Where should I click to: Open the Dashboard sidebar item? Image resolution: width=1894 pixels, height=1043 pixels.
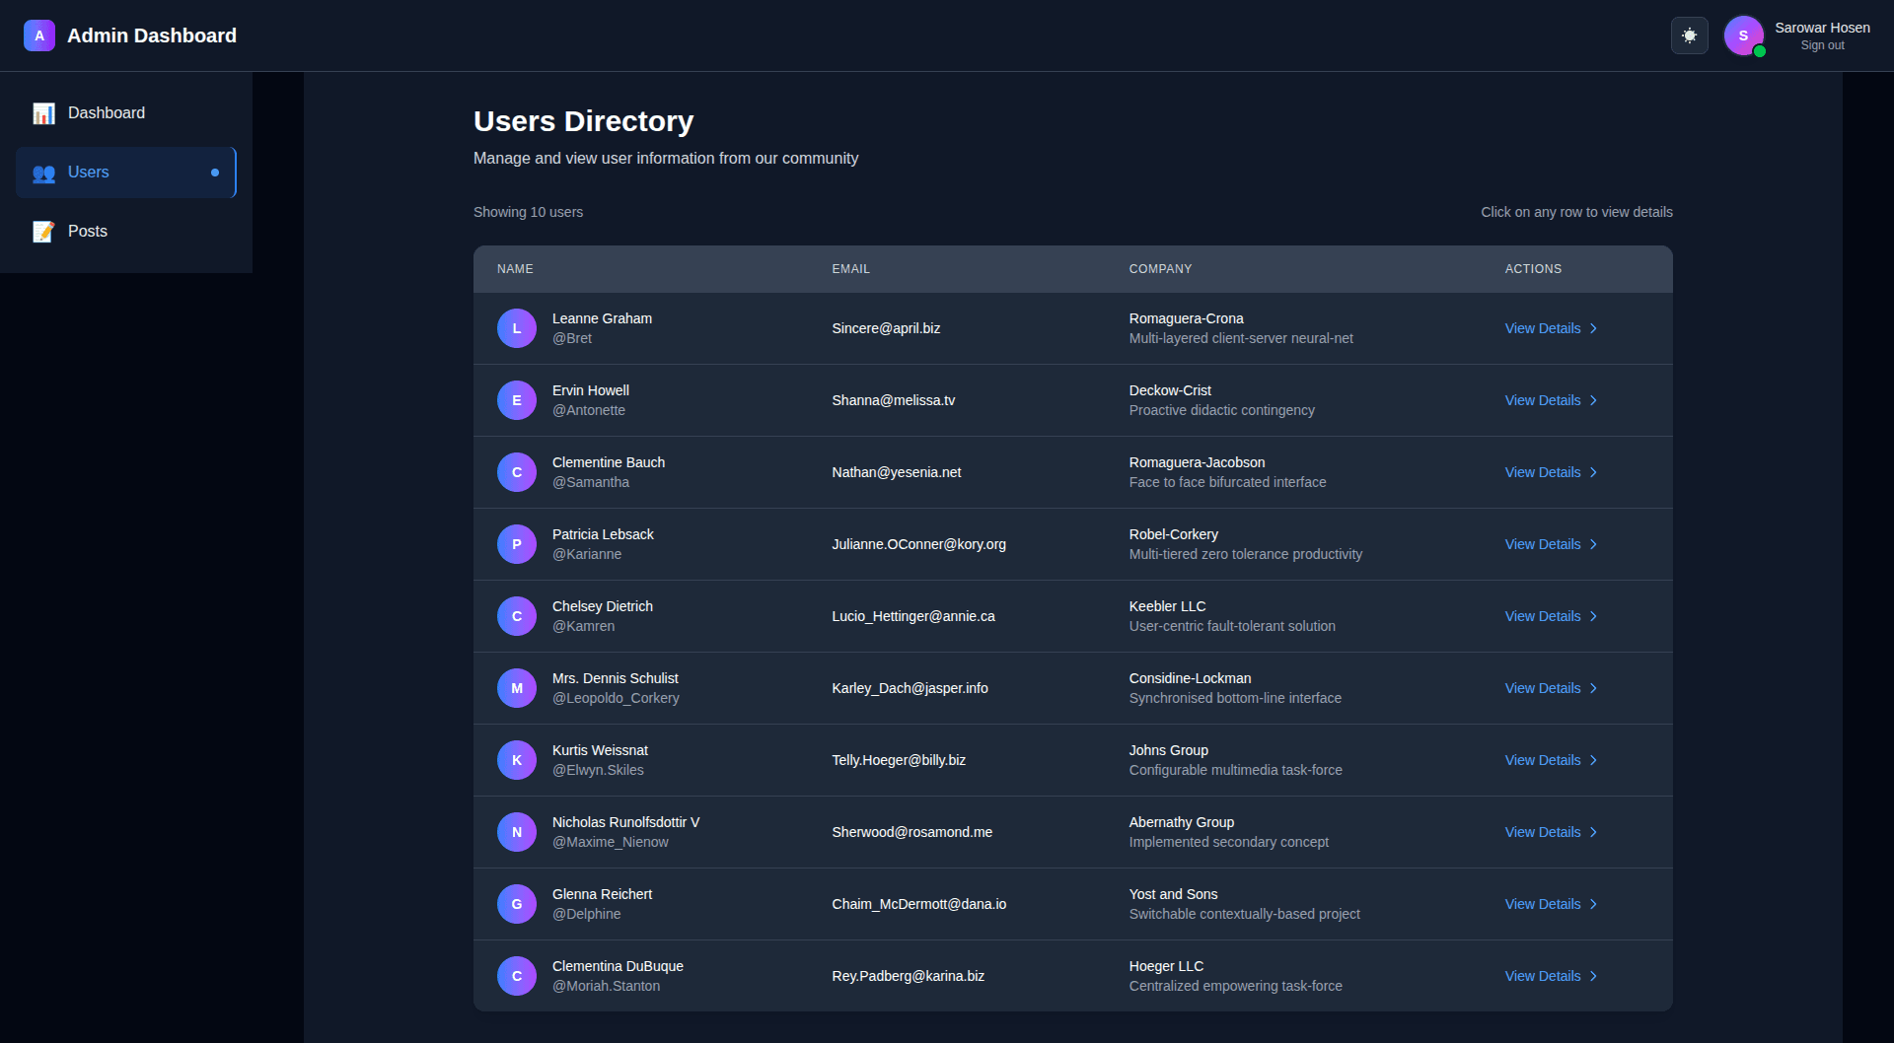pyautogui.click(x=107, y=113)
